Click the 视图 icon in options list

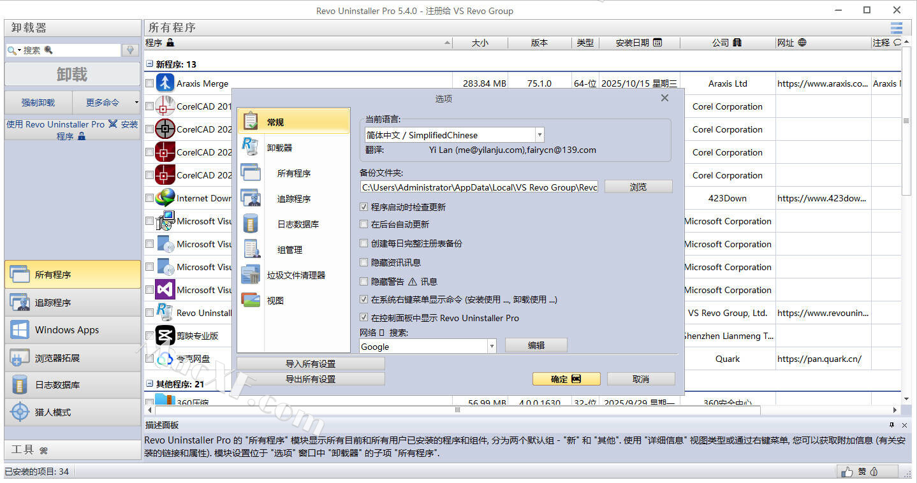(x=251, y=300)
